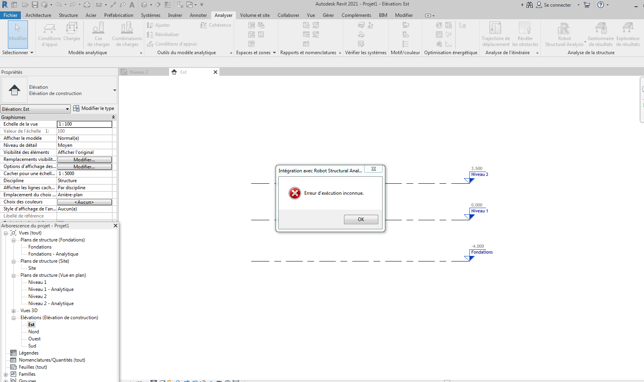Screen dimensions: 644x382
Task: Click the Text 'A' icon in quick access toolbar
Action: [x=132, y=5]
